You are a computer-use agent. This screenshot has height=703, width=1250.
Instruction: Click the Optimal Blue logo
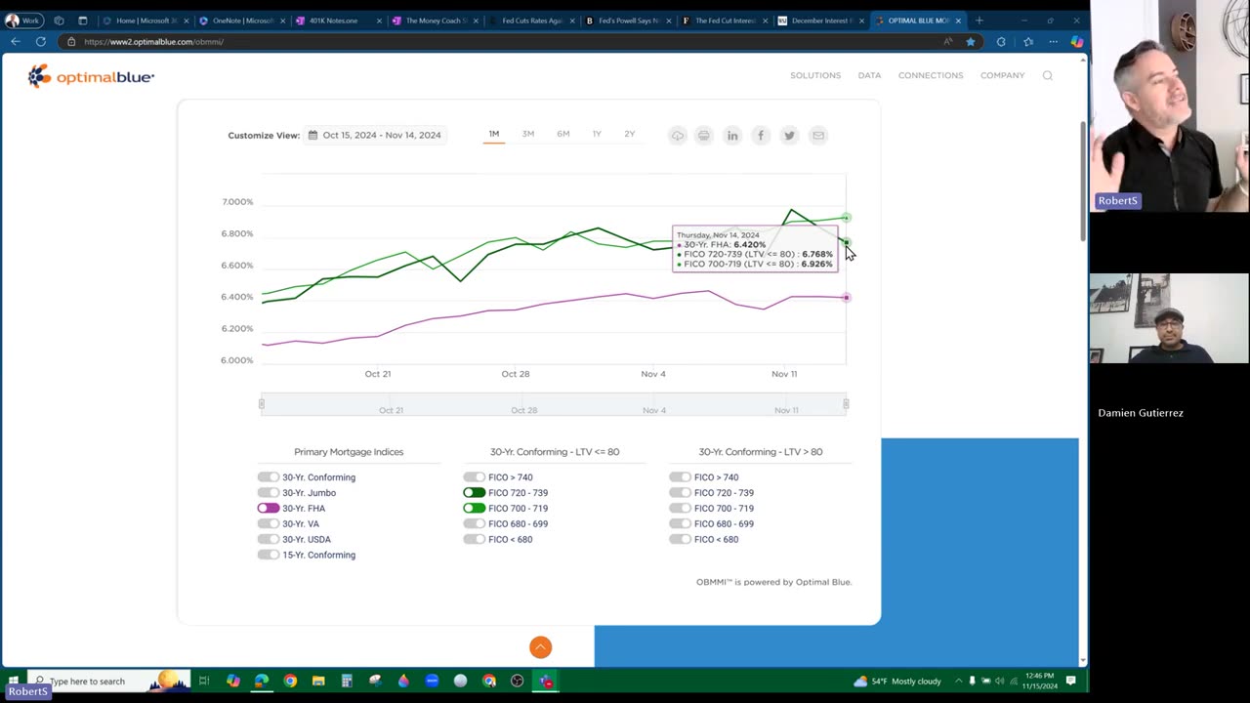tap(91, 76)
